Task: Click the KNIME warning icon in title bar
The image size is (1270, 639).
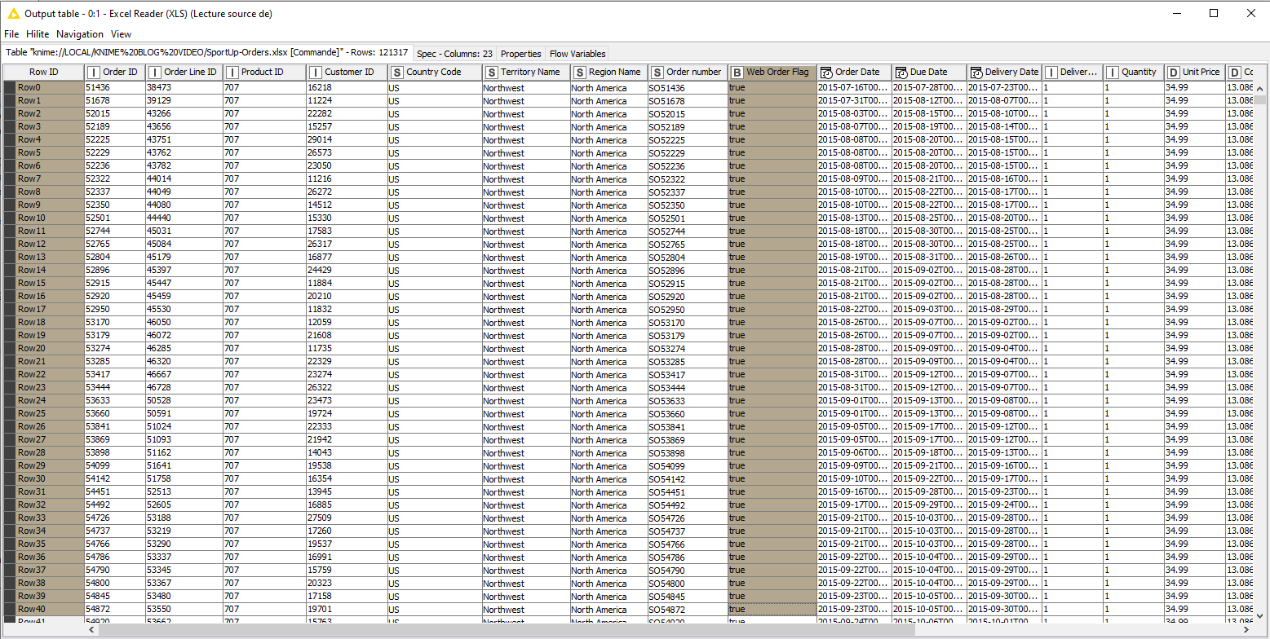Action: pos(14,13)
